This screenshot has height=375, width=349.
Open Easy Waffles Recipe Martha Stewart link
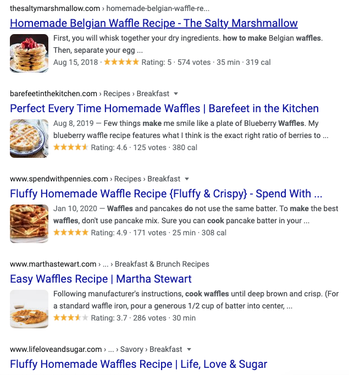point(101,279)
